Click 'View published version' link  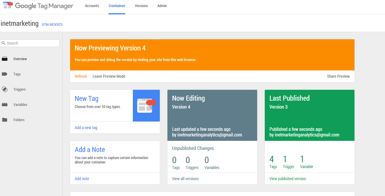tap(288, 179)
